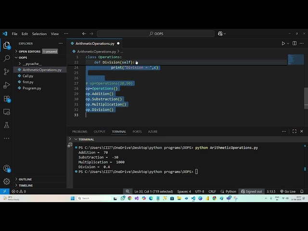This screenshot has width=308, height=231.
Task: Maximize the terminal panel size
Action: 294,131
